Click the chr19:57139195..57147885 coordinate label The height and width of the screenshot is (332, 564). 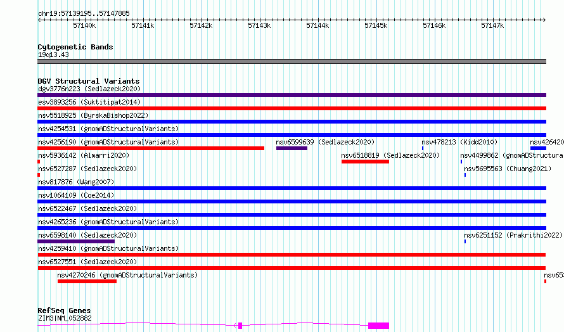[84, 14]
